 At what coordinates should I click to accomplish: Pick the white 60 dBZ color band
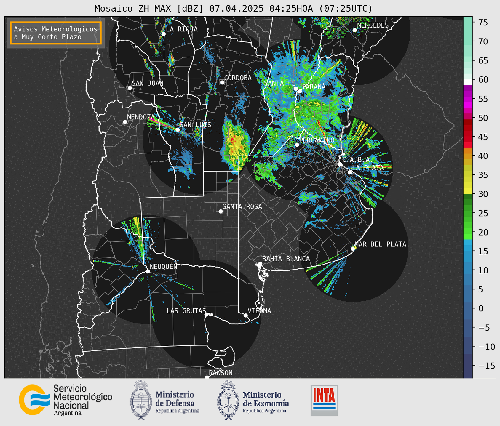pyautogui.click(x=468, y=82)
